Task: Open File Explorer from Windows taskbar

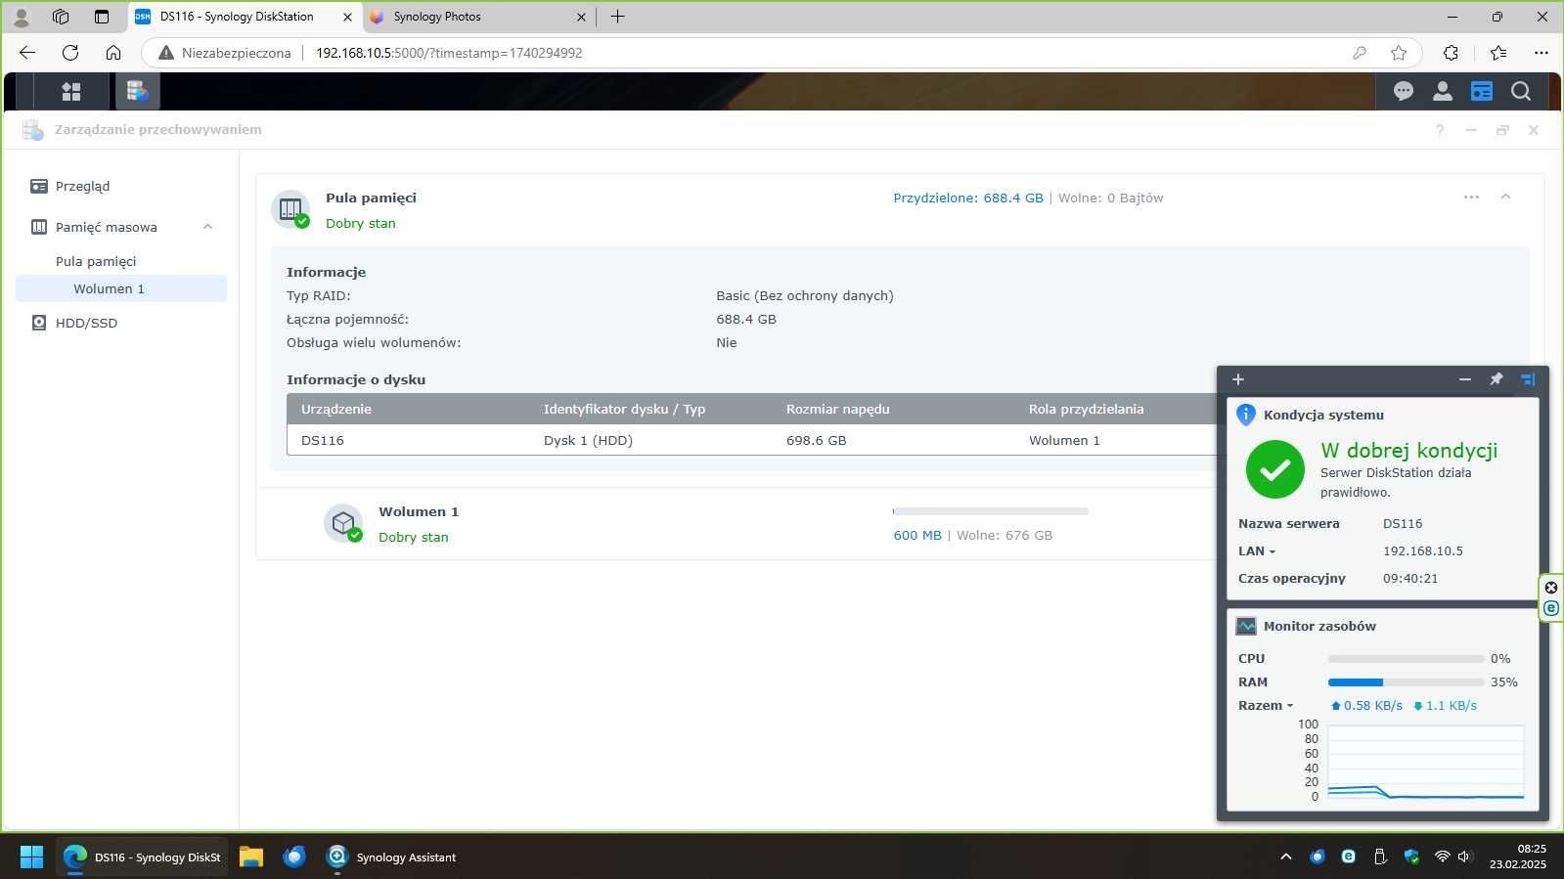Action: 251,857
